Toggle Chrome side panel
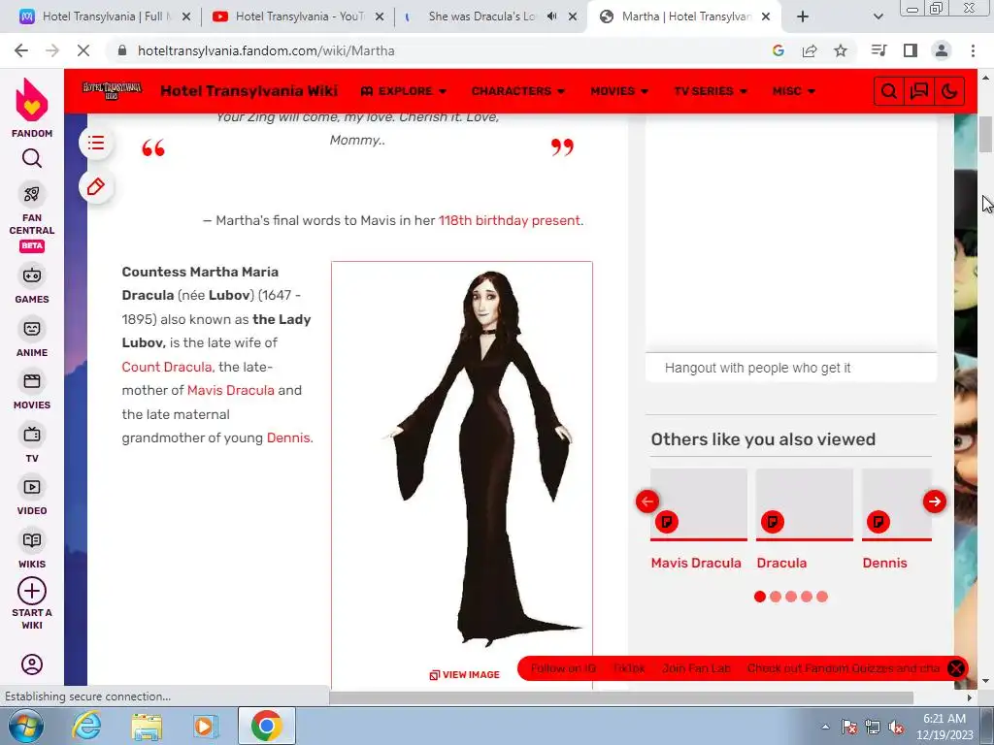 (911, 50)
